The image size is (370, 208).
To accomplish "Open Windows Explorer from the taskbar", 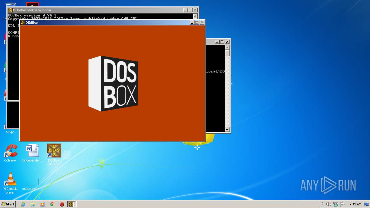I will (33, 204).
